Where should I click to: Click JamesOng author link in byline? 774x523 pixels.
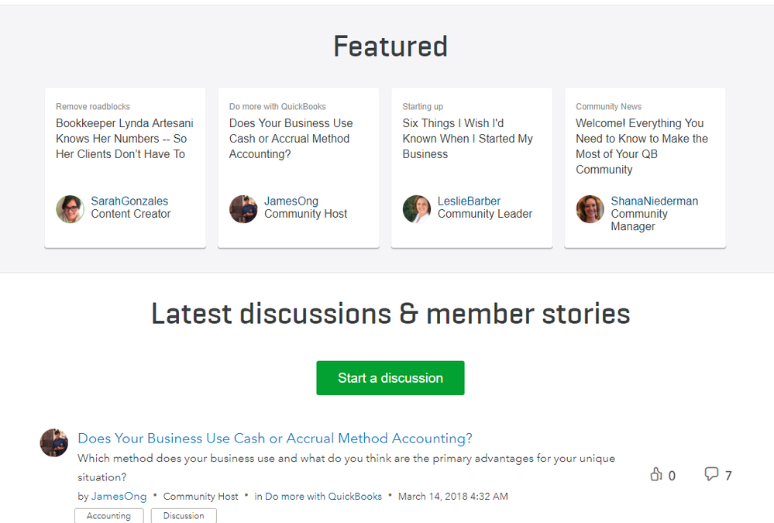point(119,497)
